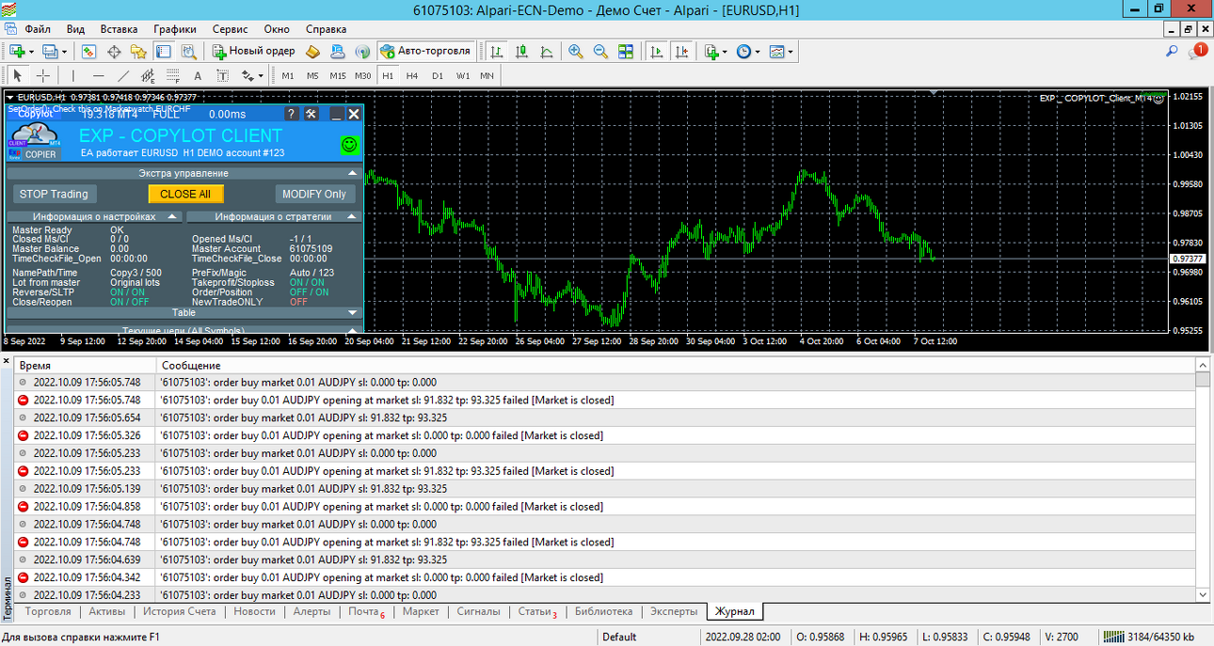Select the crosshair tool
Viewport: 1214px width, 646px height.
coord(43,75)
